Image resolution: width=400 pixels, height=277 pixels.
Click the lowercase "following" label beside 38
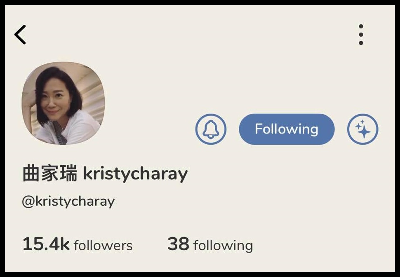[223, 246]
